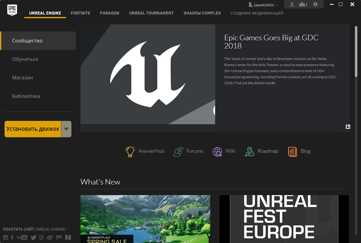Open the Blog document icon
This screenshot has width=361, height=243.
click(x=292, y=152)
